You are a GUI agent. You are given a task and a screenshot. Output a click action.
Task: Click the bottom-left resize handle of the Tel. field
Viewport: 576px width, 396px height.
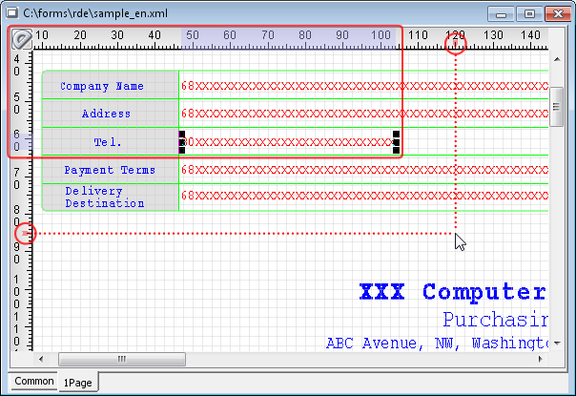click(x=182, y=150)
